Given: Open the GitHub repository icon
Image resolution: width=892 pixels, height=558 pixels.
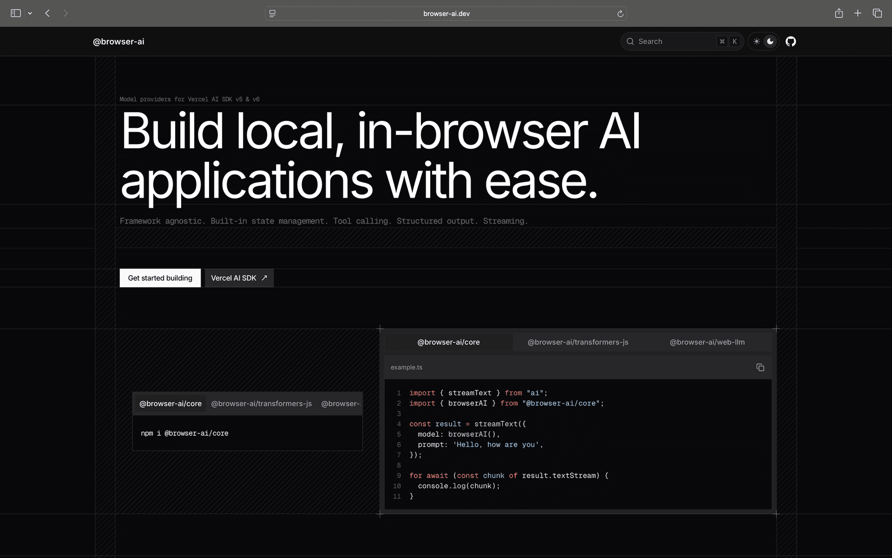Looking at the screenshot, I should [x=790, y=41].
